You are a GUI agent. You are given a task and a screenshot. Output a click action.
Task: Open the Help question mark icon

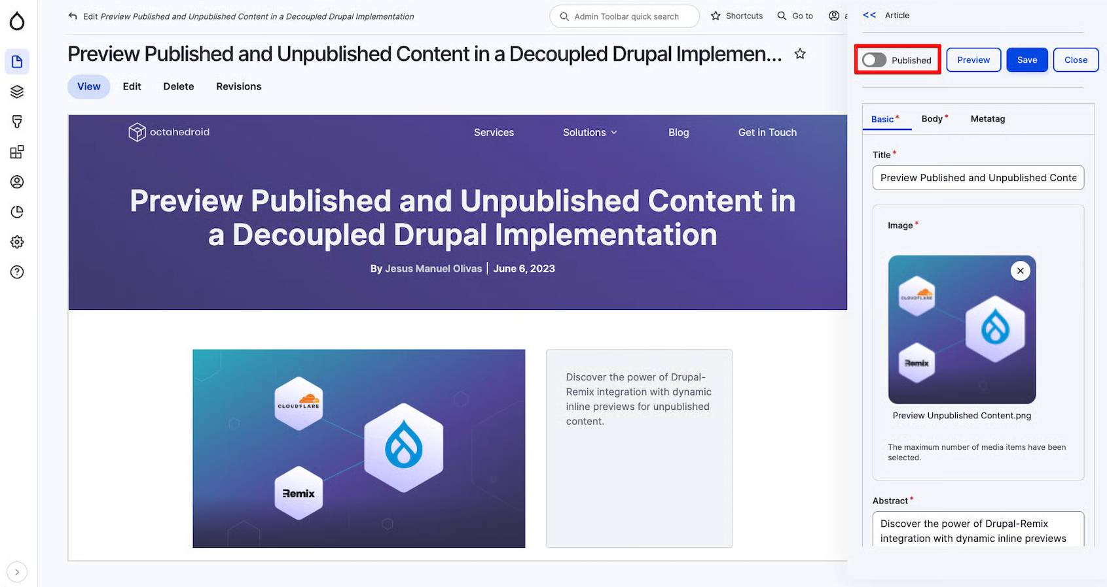click(x=17, y=272)
